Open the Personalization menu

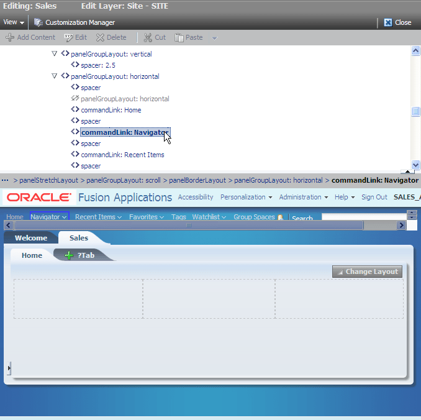coord(247,197)
